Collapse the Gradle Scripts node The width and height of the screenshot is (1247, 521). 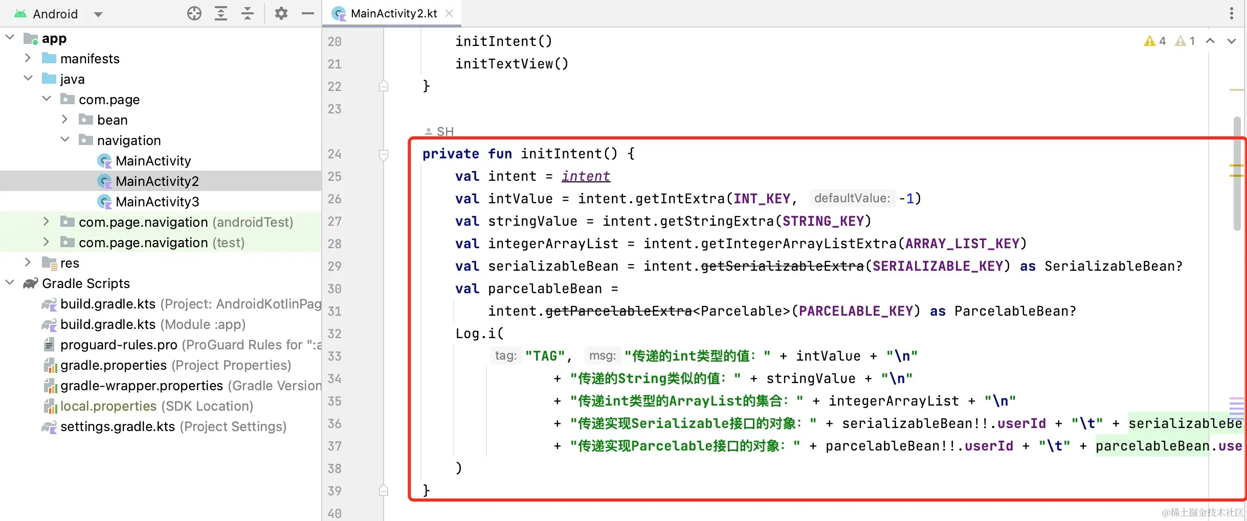[10, 282]
